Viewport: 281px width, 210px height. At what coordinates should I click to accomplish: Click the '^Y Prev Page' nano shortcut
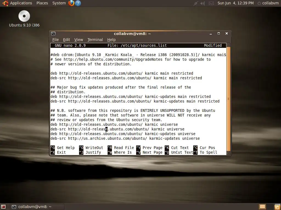(x=149, y=148)
